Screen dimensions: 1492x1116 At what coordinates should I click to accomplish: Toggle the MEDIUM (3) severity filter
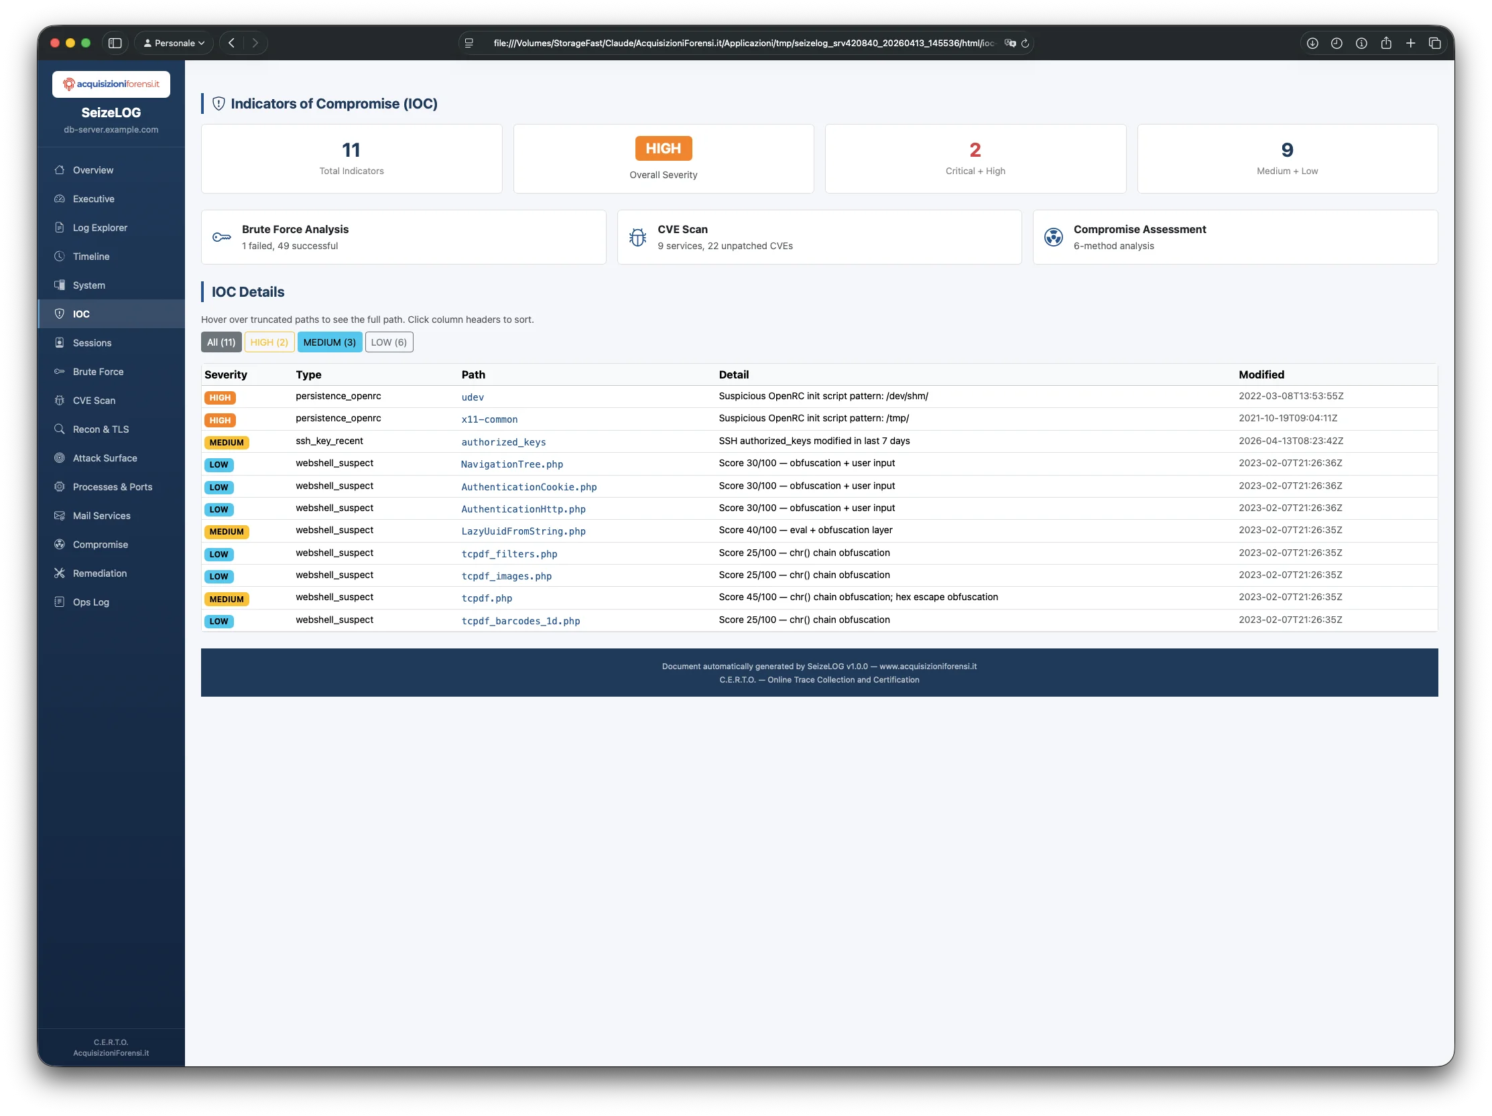coord(329,342)
